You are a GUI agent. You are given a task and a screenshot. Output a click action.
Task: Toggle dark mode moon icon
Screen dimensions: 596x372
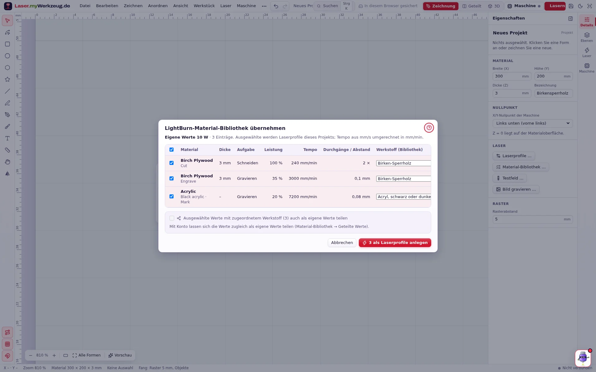(x=580, y=6)
